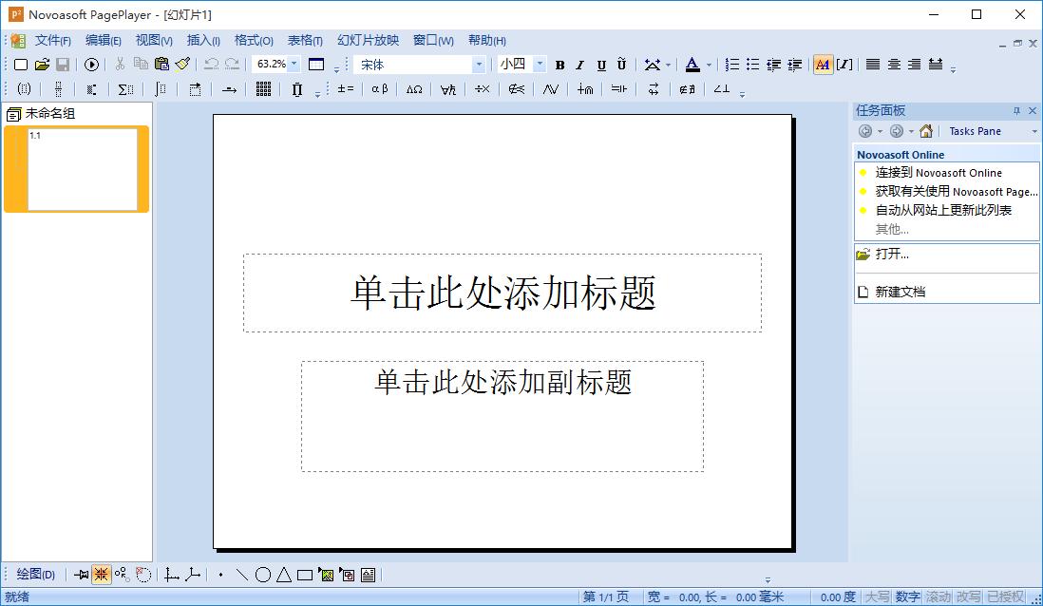
Task: Open the 文件(F) menu
Action: (x=52, y=41)
